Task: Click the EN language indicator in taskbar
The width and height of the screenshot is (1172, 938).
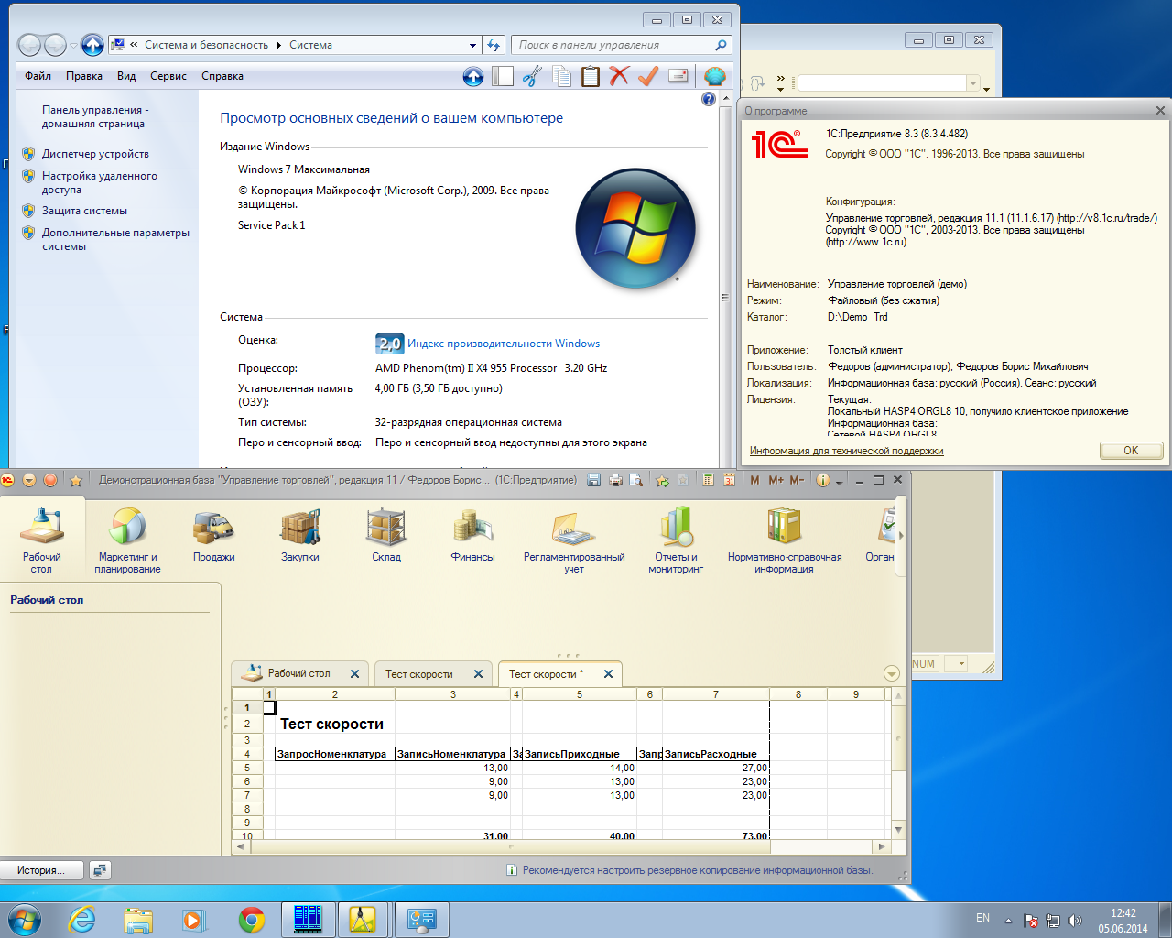Action: 982,918
